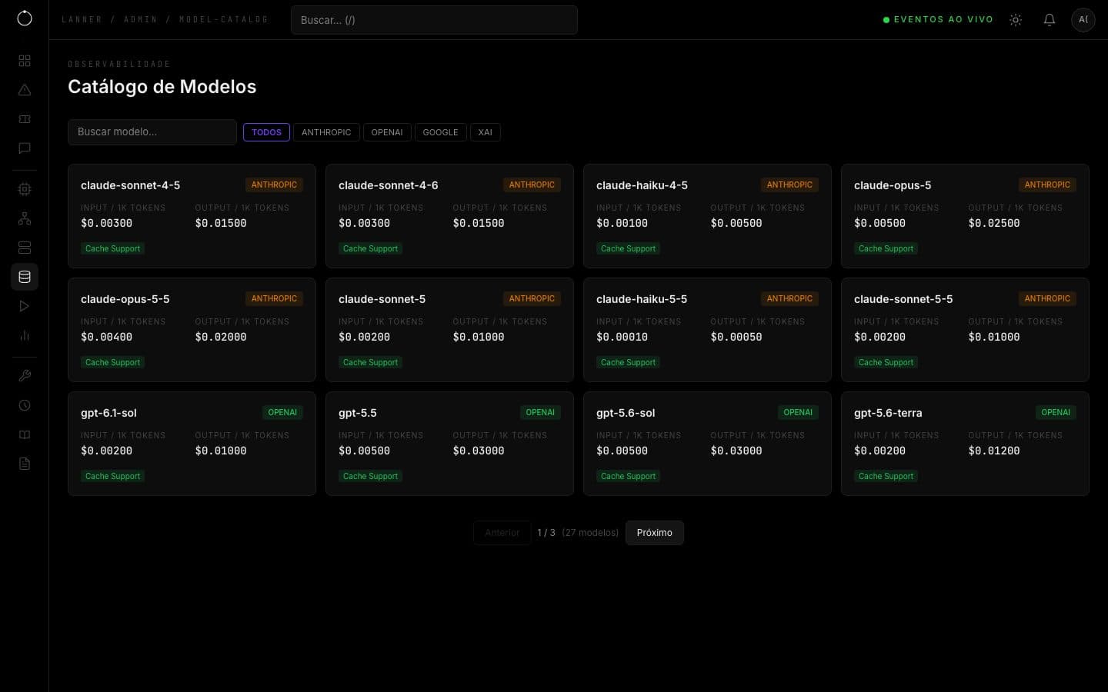Focus the Buscar modelo input
Screen dimensions: 1108x692
(152, 131)
